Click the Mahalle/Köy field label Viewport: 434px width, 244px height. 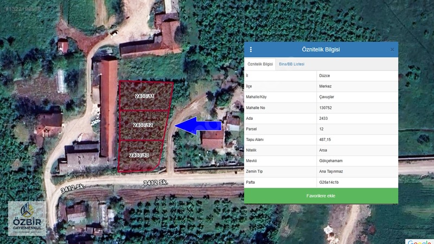point(256,97)
